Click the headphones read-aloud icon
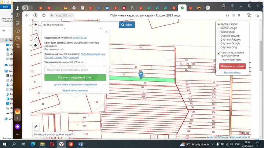This screenshot has height=148, width=264. click(227, 15)
